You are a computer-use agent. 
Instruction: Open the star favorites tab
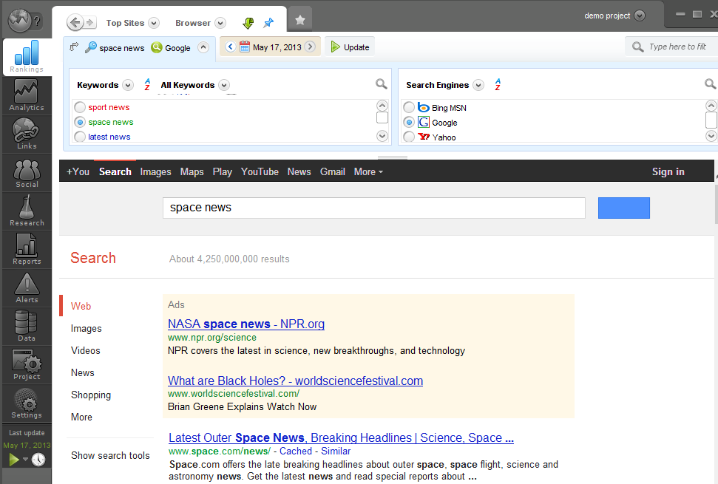(300, 20)
